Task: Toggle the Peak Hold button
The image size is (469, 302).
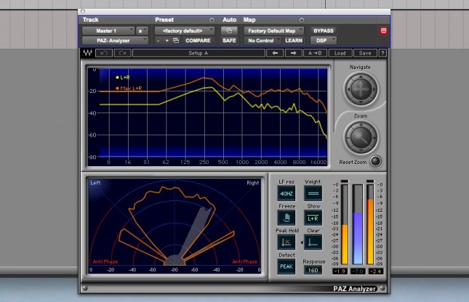Action: 287,242
